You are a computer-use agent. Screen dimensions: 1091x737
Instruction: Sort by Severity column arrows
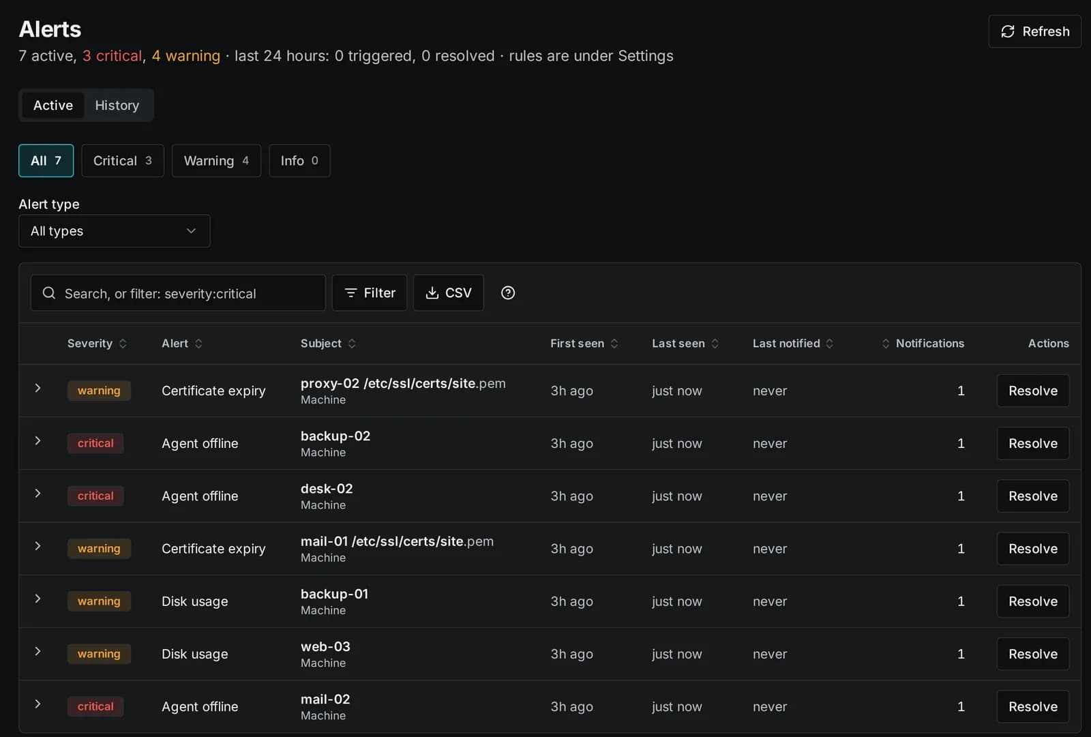point(123,344)
